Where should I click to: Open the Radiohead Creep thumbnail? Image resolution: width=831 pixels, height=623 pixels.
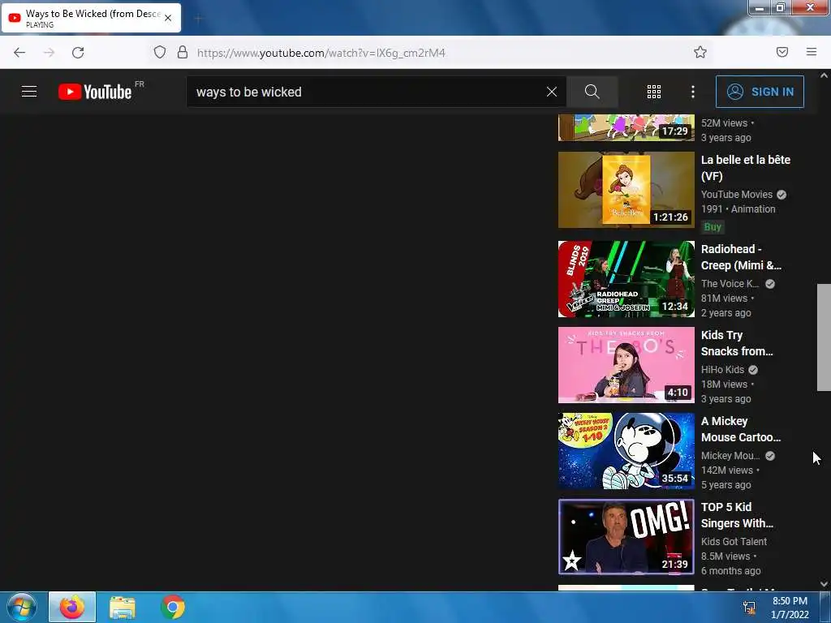coord(626,279)
